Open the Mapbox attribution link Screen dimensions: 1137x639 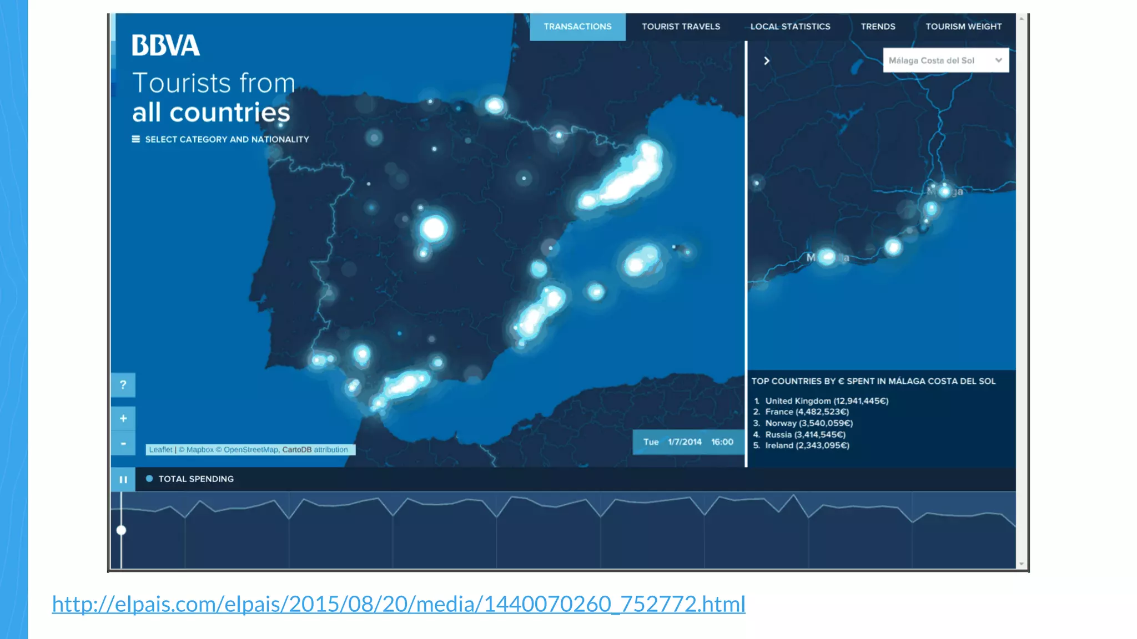point(200,450)
